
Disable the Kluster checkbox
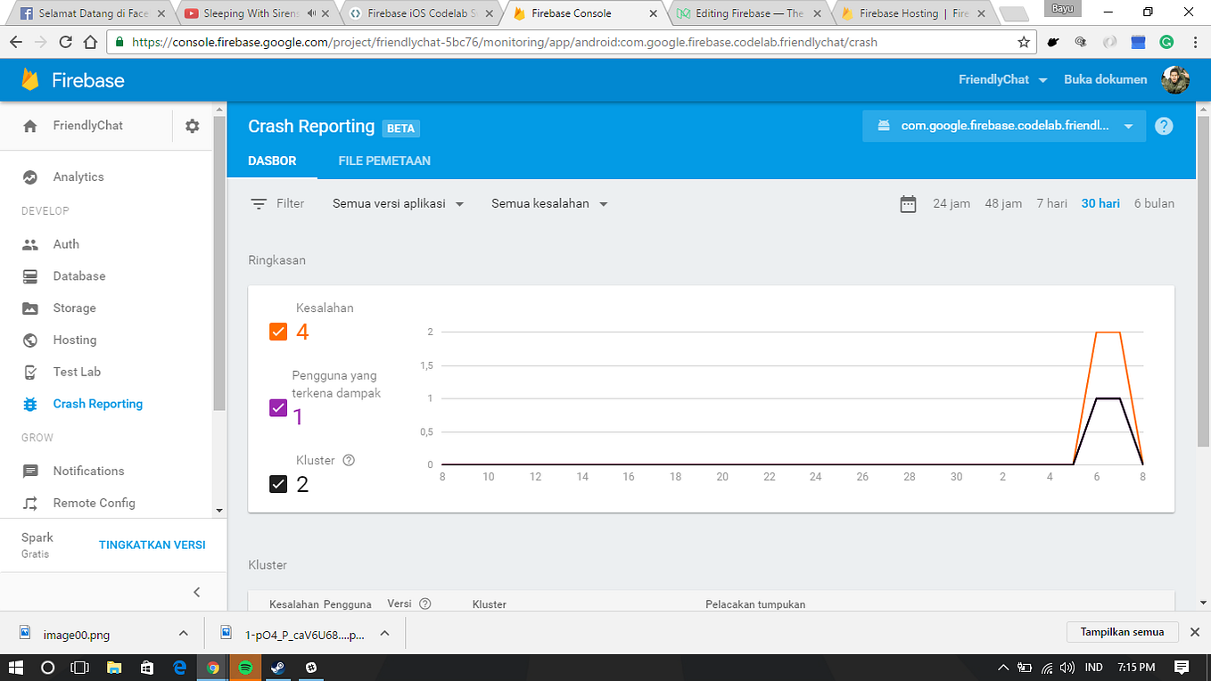click(277, 484)
